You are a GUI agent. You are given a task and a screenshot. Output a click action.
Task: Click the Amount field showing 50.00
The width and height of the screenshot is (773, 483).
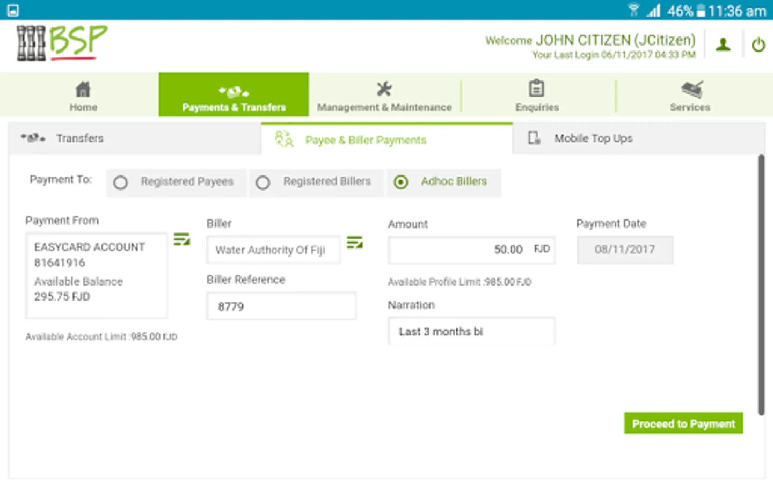471,250
